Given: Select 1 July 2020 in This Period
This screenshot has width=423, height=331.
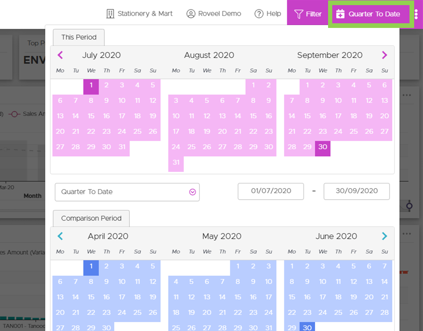Looking at the screenshot, I should click(91, 85).
